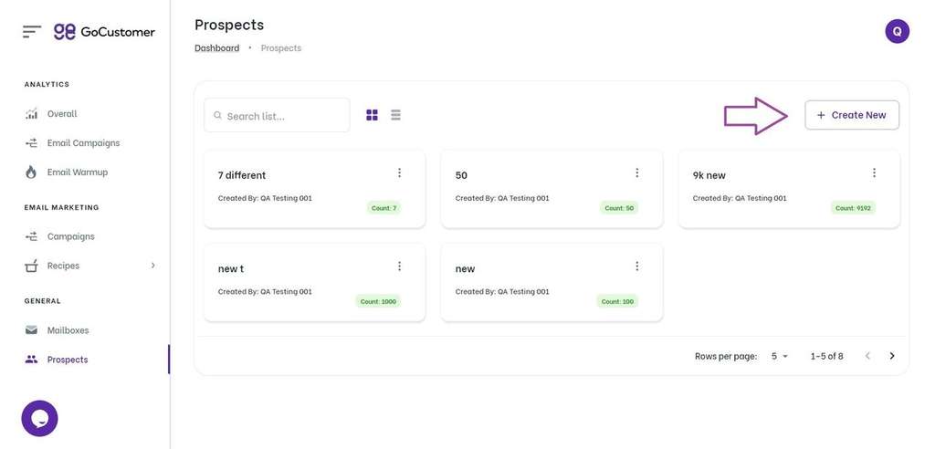Select Prospects in sidebar

coord(68,360)
